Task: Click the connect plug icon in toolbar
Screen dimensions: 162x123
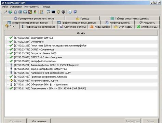Action: click(5, 12)
